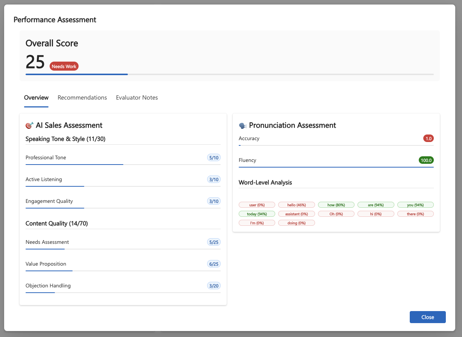Click the red Accuracy 1.0 badge
The height and width of the screenshot is (337, 462).
click(x=428, y=139)
